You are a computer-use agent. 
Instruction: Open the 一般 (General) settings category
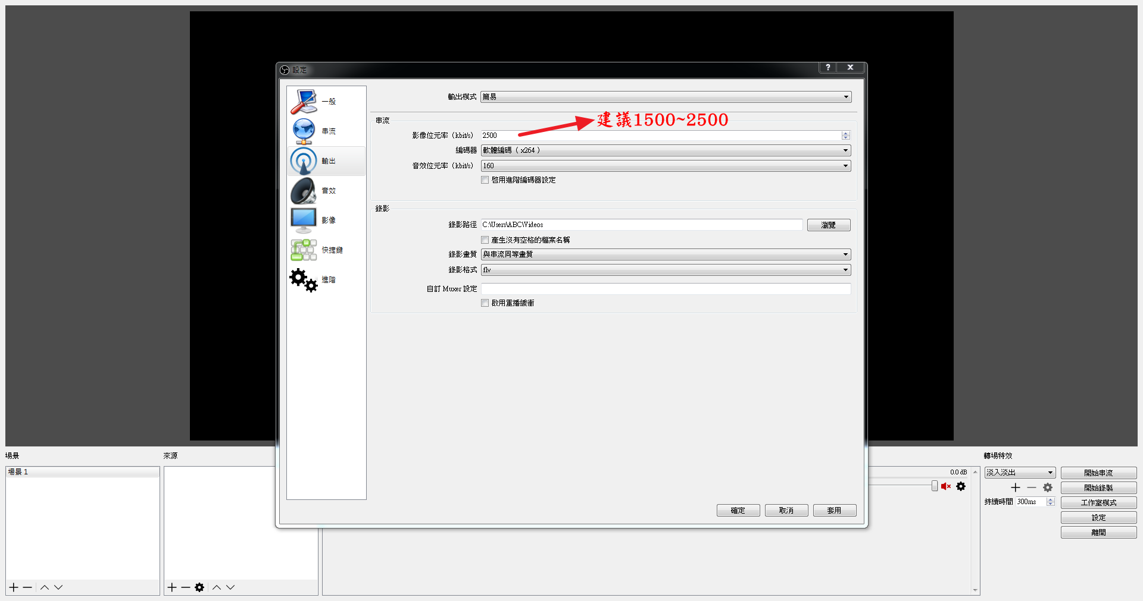coord(326,102)
